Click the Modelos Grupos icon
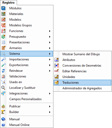The image size is (112, 128). click(x=3, y=25)
